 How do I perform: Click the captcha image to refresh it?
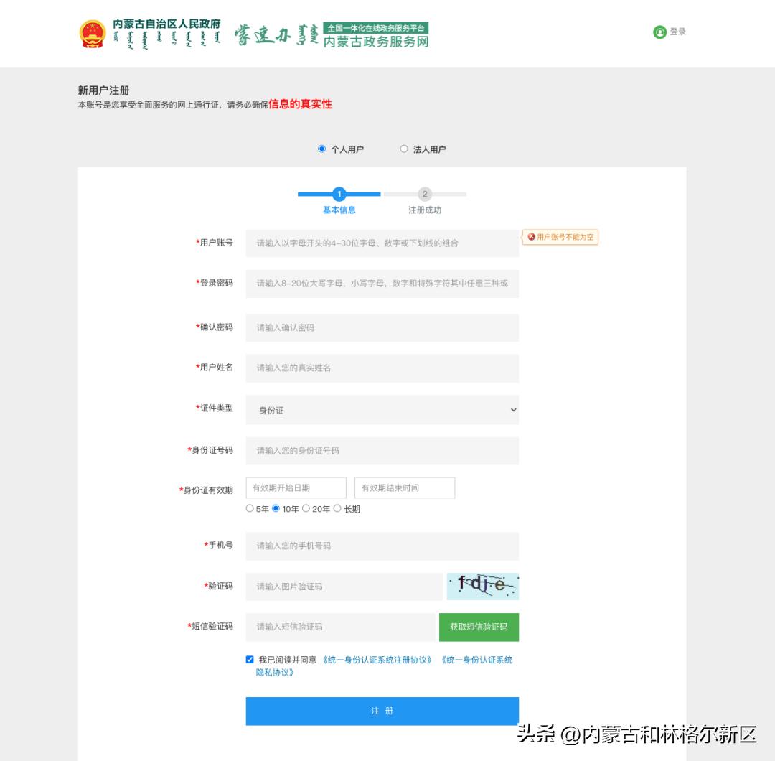pos(483,587)
